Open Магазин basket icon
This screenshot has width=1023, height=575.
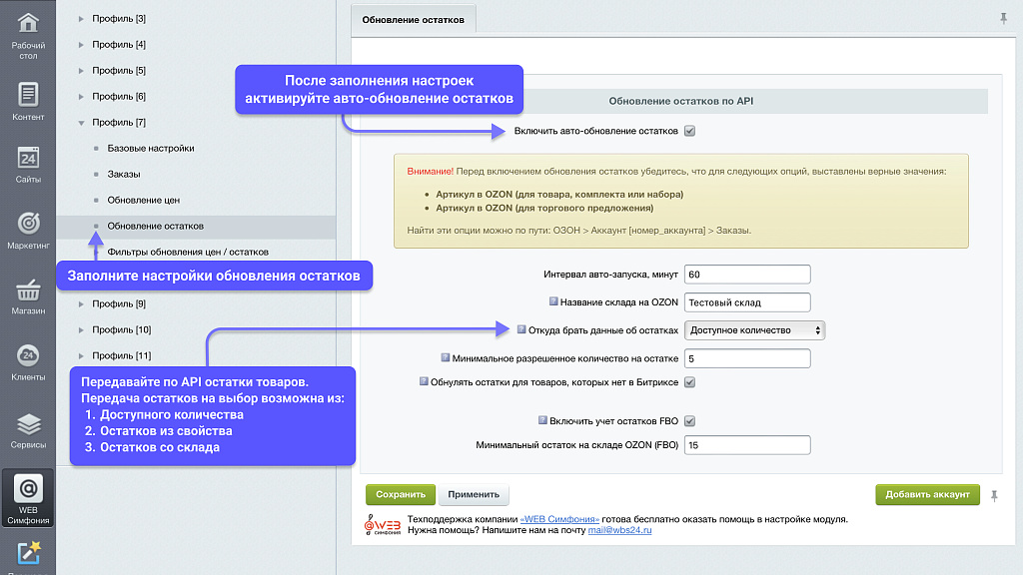tap(28, 294)
